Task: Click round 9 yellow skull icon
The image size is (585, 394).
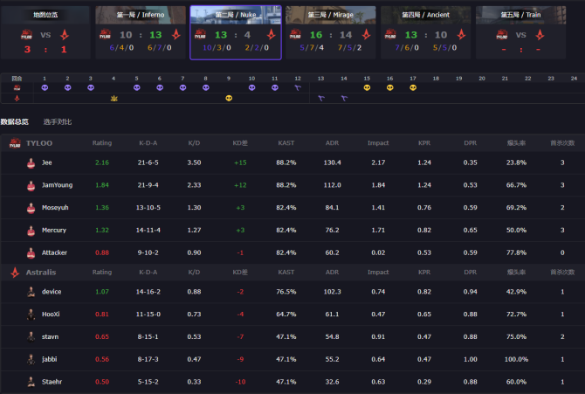Action: (x=229, y=98)
